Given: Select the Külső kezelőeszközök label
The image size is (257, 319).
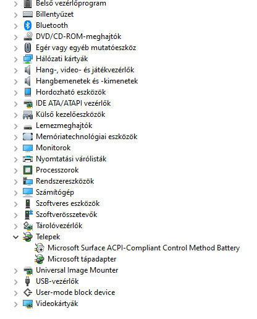Looking at the screenshot, I should 70,114.
